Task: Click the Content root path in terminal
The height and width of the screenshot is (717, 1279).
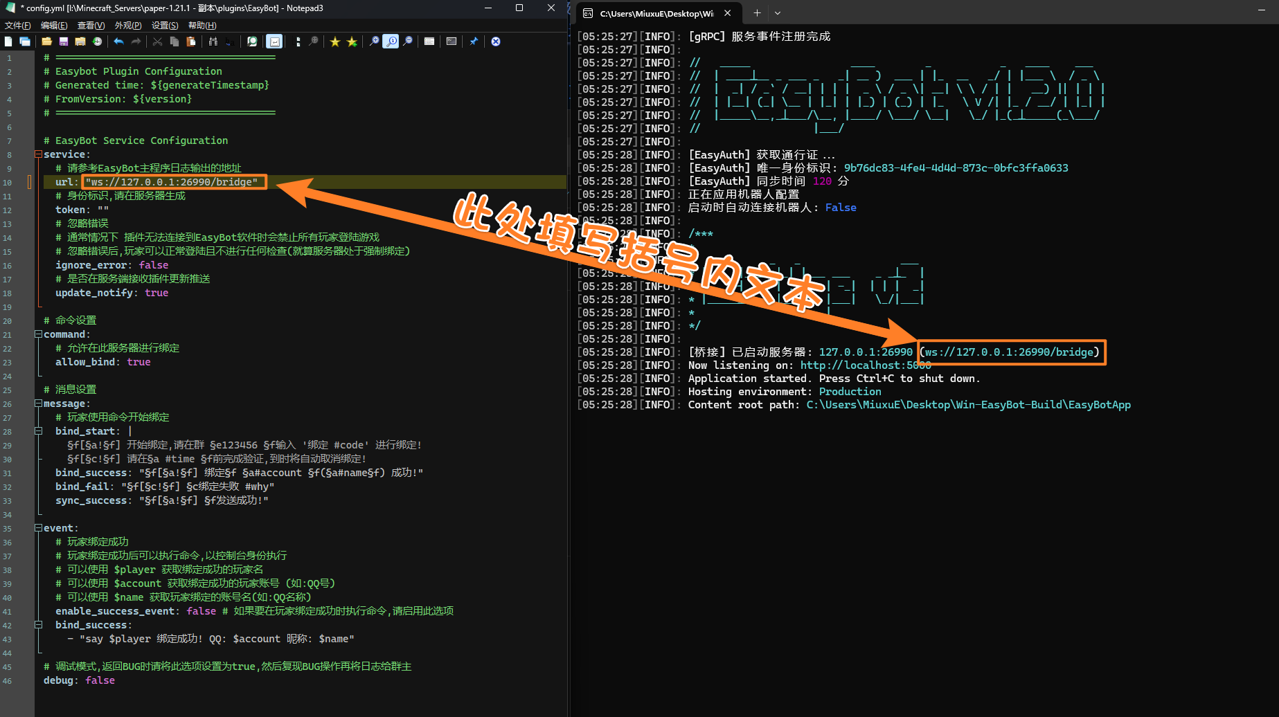Action: (x=969, y=405)
